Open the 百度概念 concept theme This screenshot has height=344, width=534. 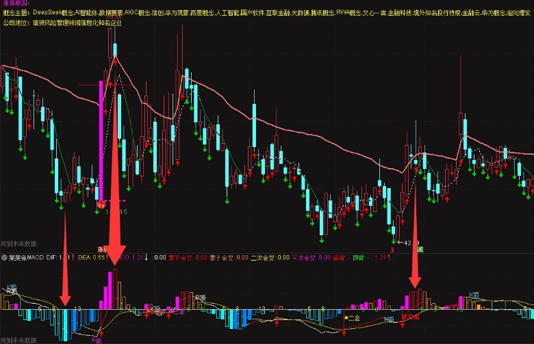(202, 13)
